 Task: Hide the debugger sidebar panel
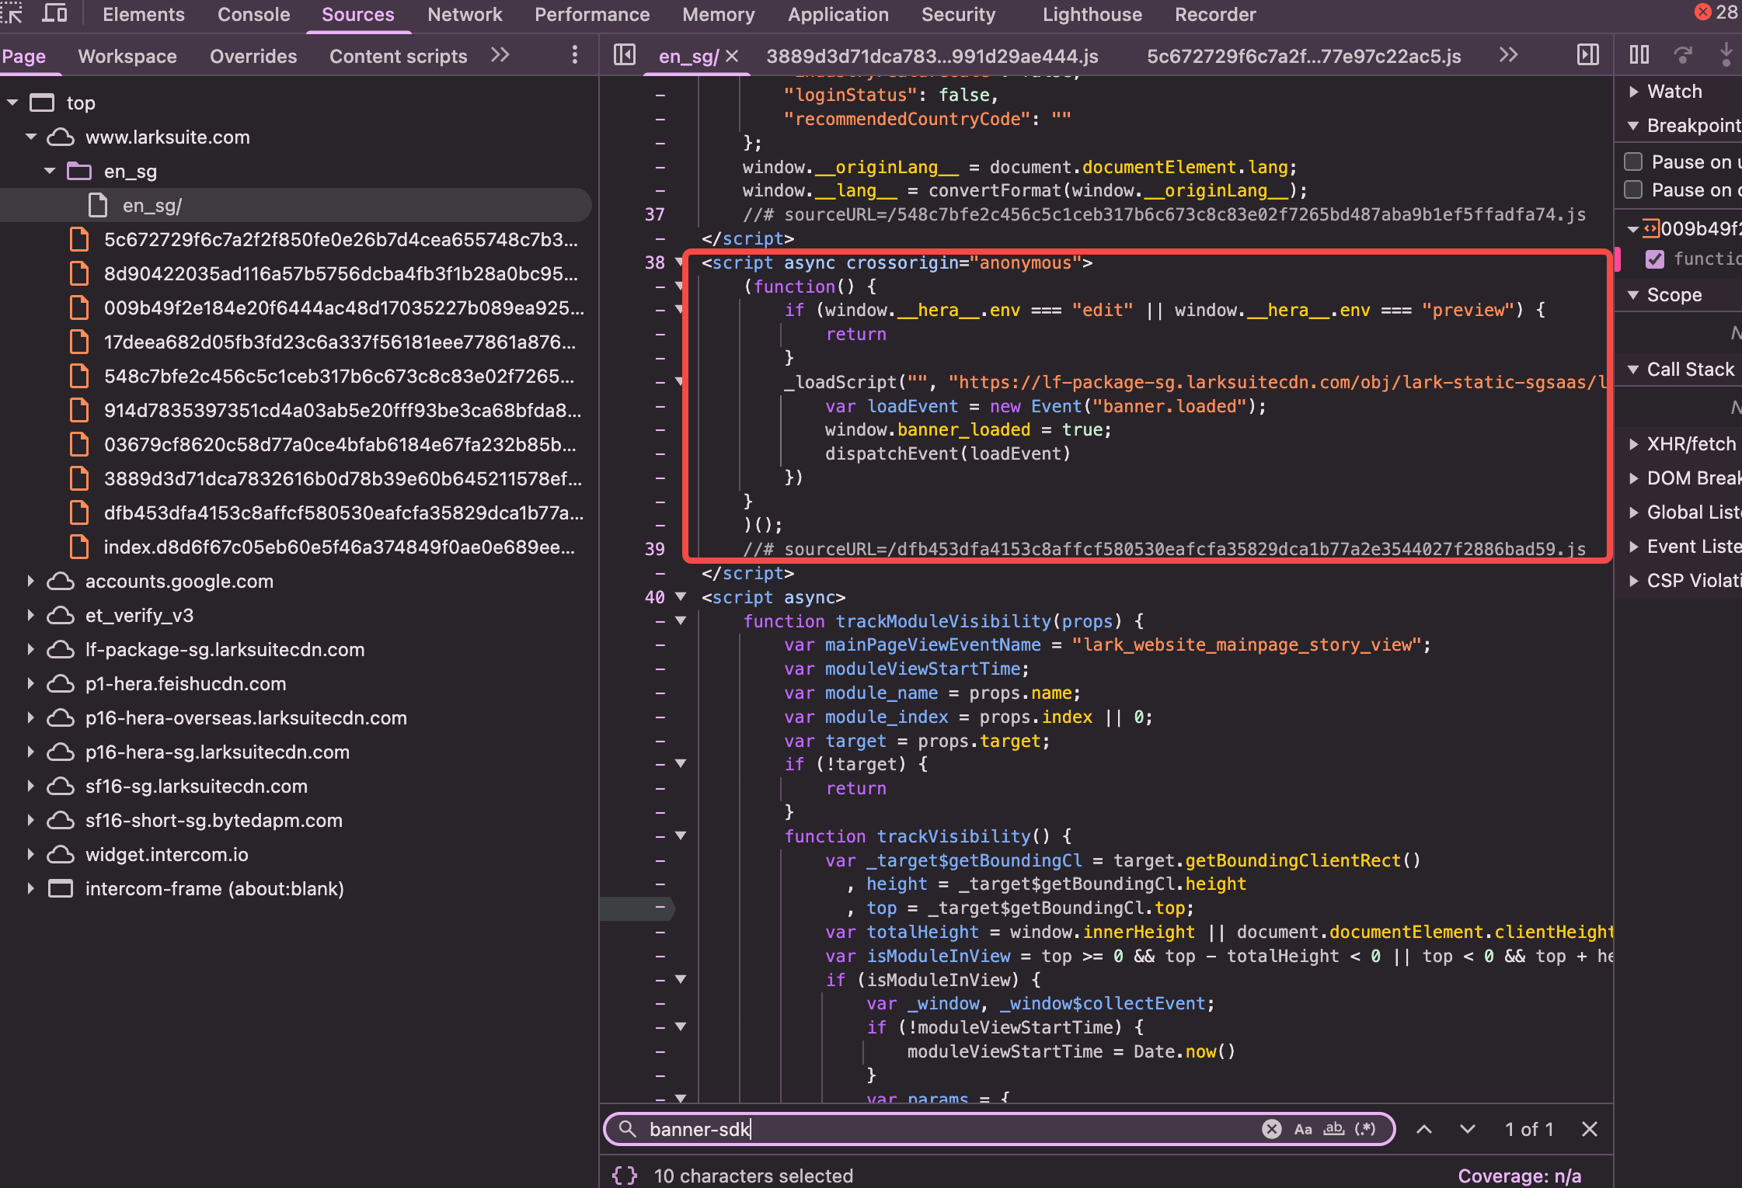pos(1588,55)
